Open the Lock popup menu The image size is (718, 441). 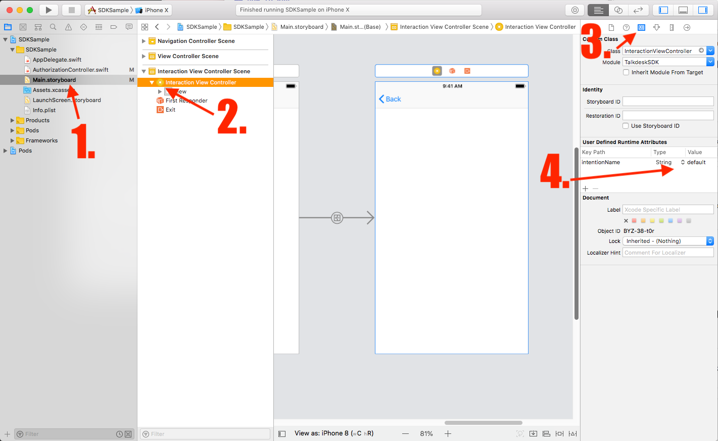pos(668,241)
